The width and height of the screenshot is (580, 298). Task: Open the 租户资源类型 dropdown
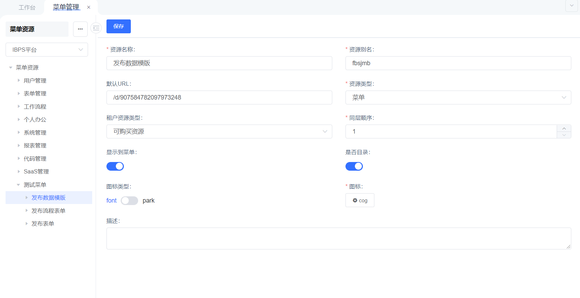[x=219, y=131]
